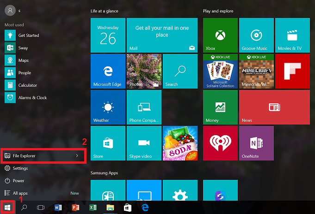Open Movies & TV tile

(292, 35)
